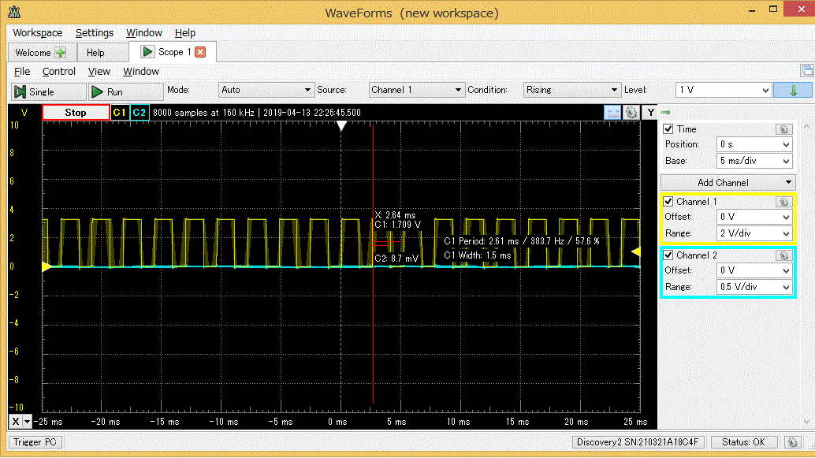Open the scope View menu
The image size is (815, 458).
point(99,71)
